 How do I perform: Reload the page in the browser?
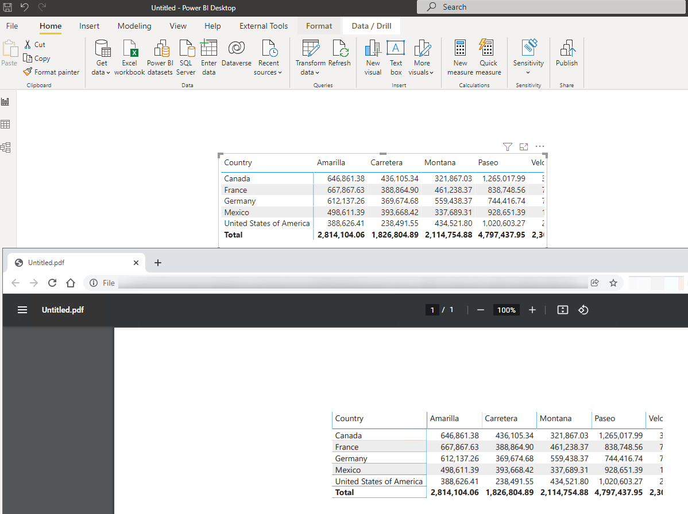[52, 283]
